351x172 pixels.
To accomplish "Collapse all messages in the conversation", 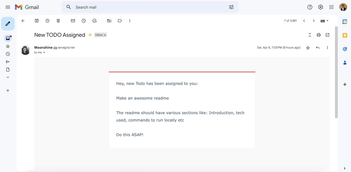I will click(x=310, y=35).
